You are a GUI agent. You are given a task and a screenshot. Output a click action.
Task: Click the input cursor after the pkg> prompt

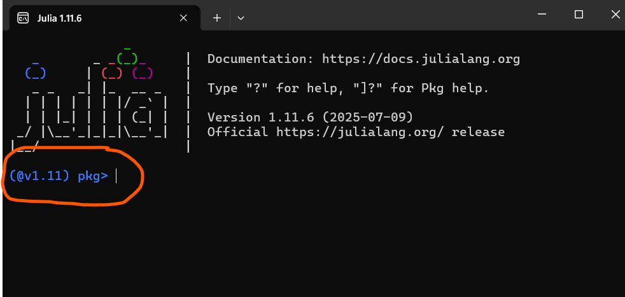(117, 176)
